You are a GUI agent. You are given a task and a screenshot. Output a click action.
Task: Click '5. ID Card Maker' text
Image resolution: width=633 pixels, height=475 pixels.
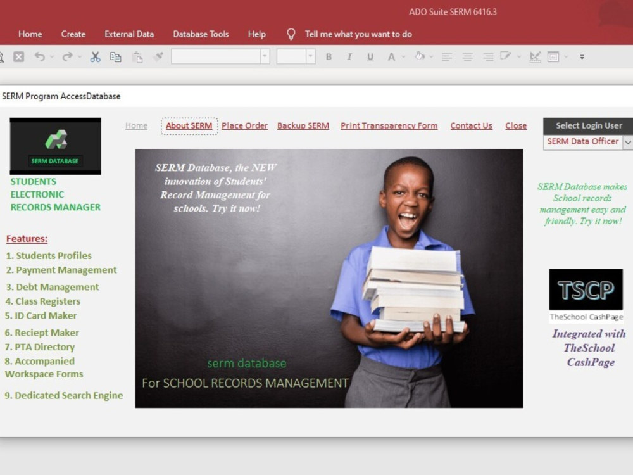(x=41, y=315)
